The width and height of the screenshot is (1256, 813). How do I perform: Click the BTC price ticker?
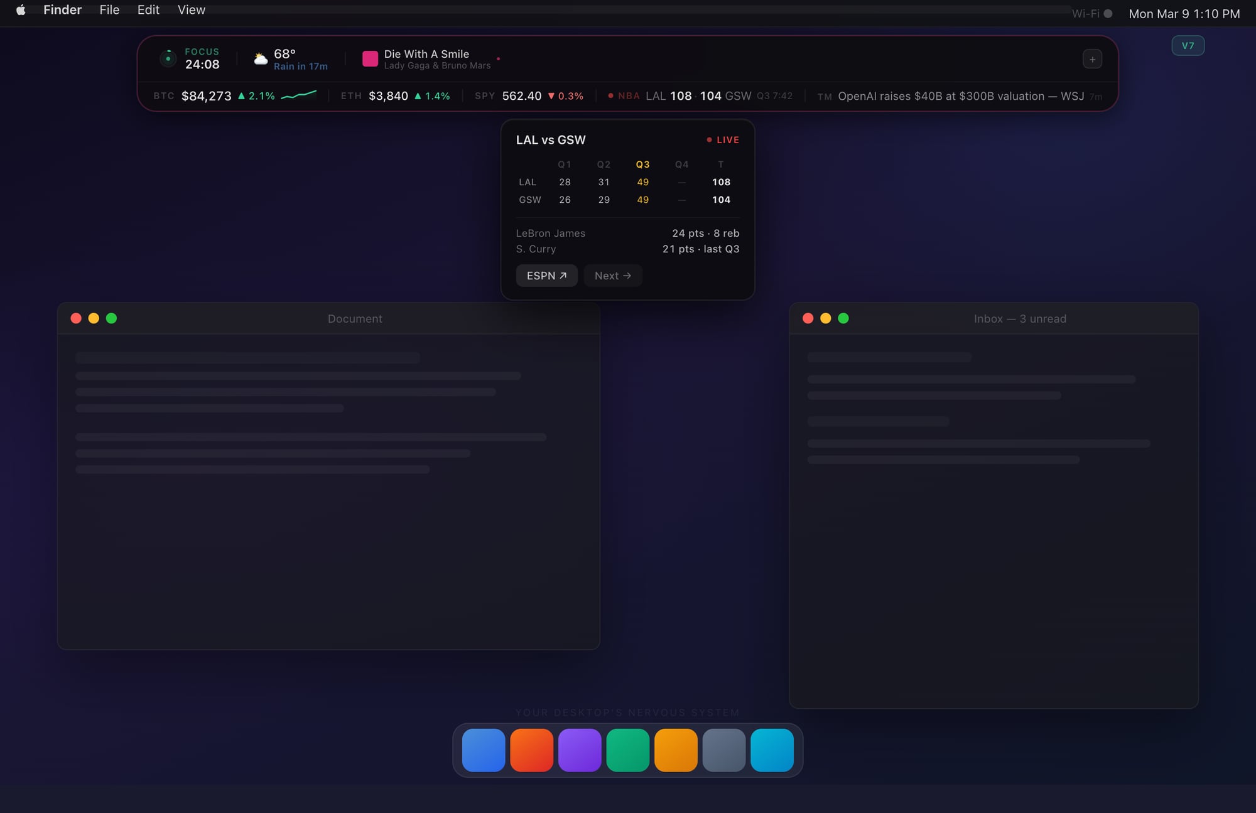click(x=235, y=96)
